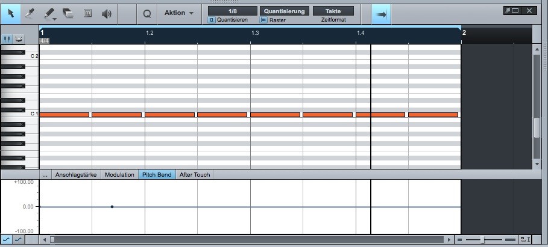Toggle the first automation curve icon
Image resolution: width=548 pixels, height=247 pixels.
(6, 240)
